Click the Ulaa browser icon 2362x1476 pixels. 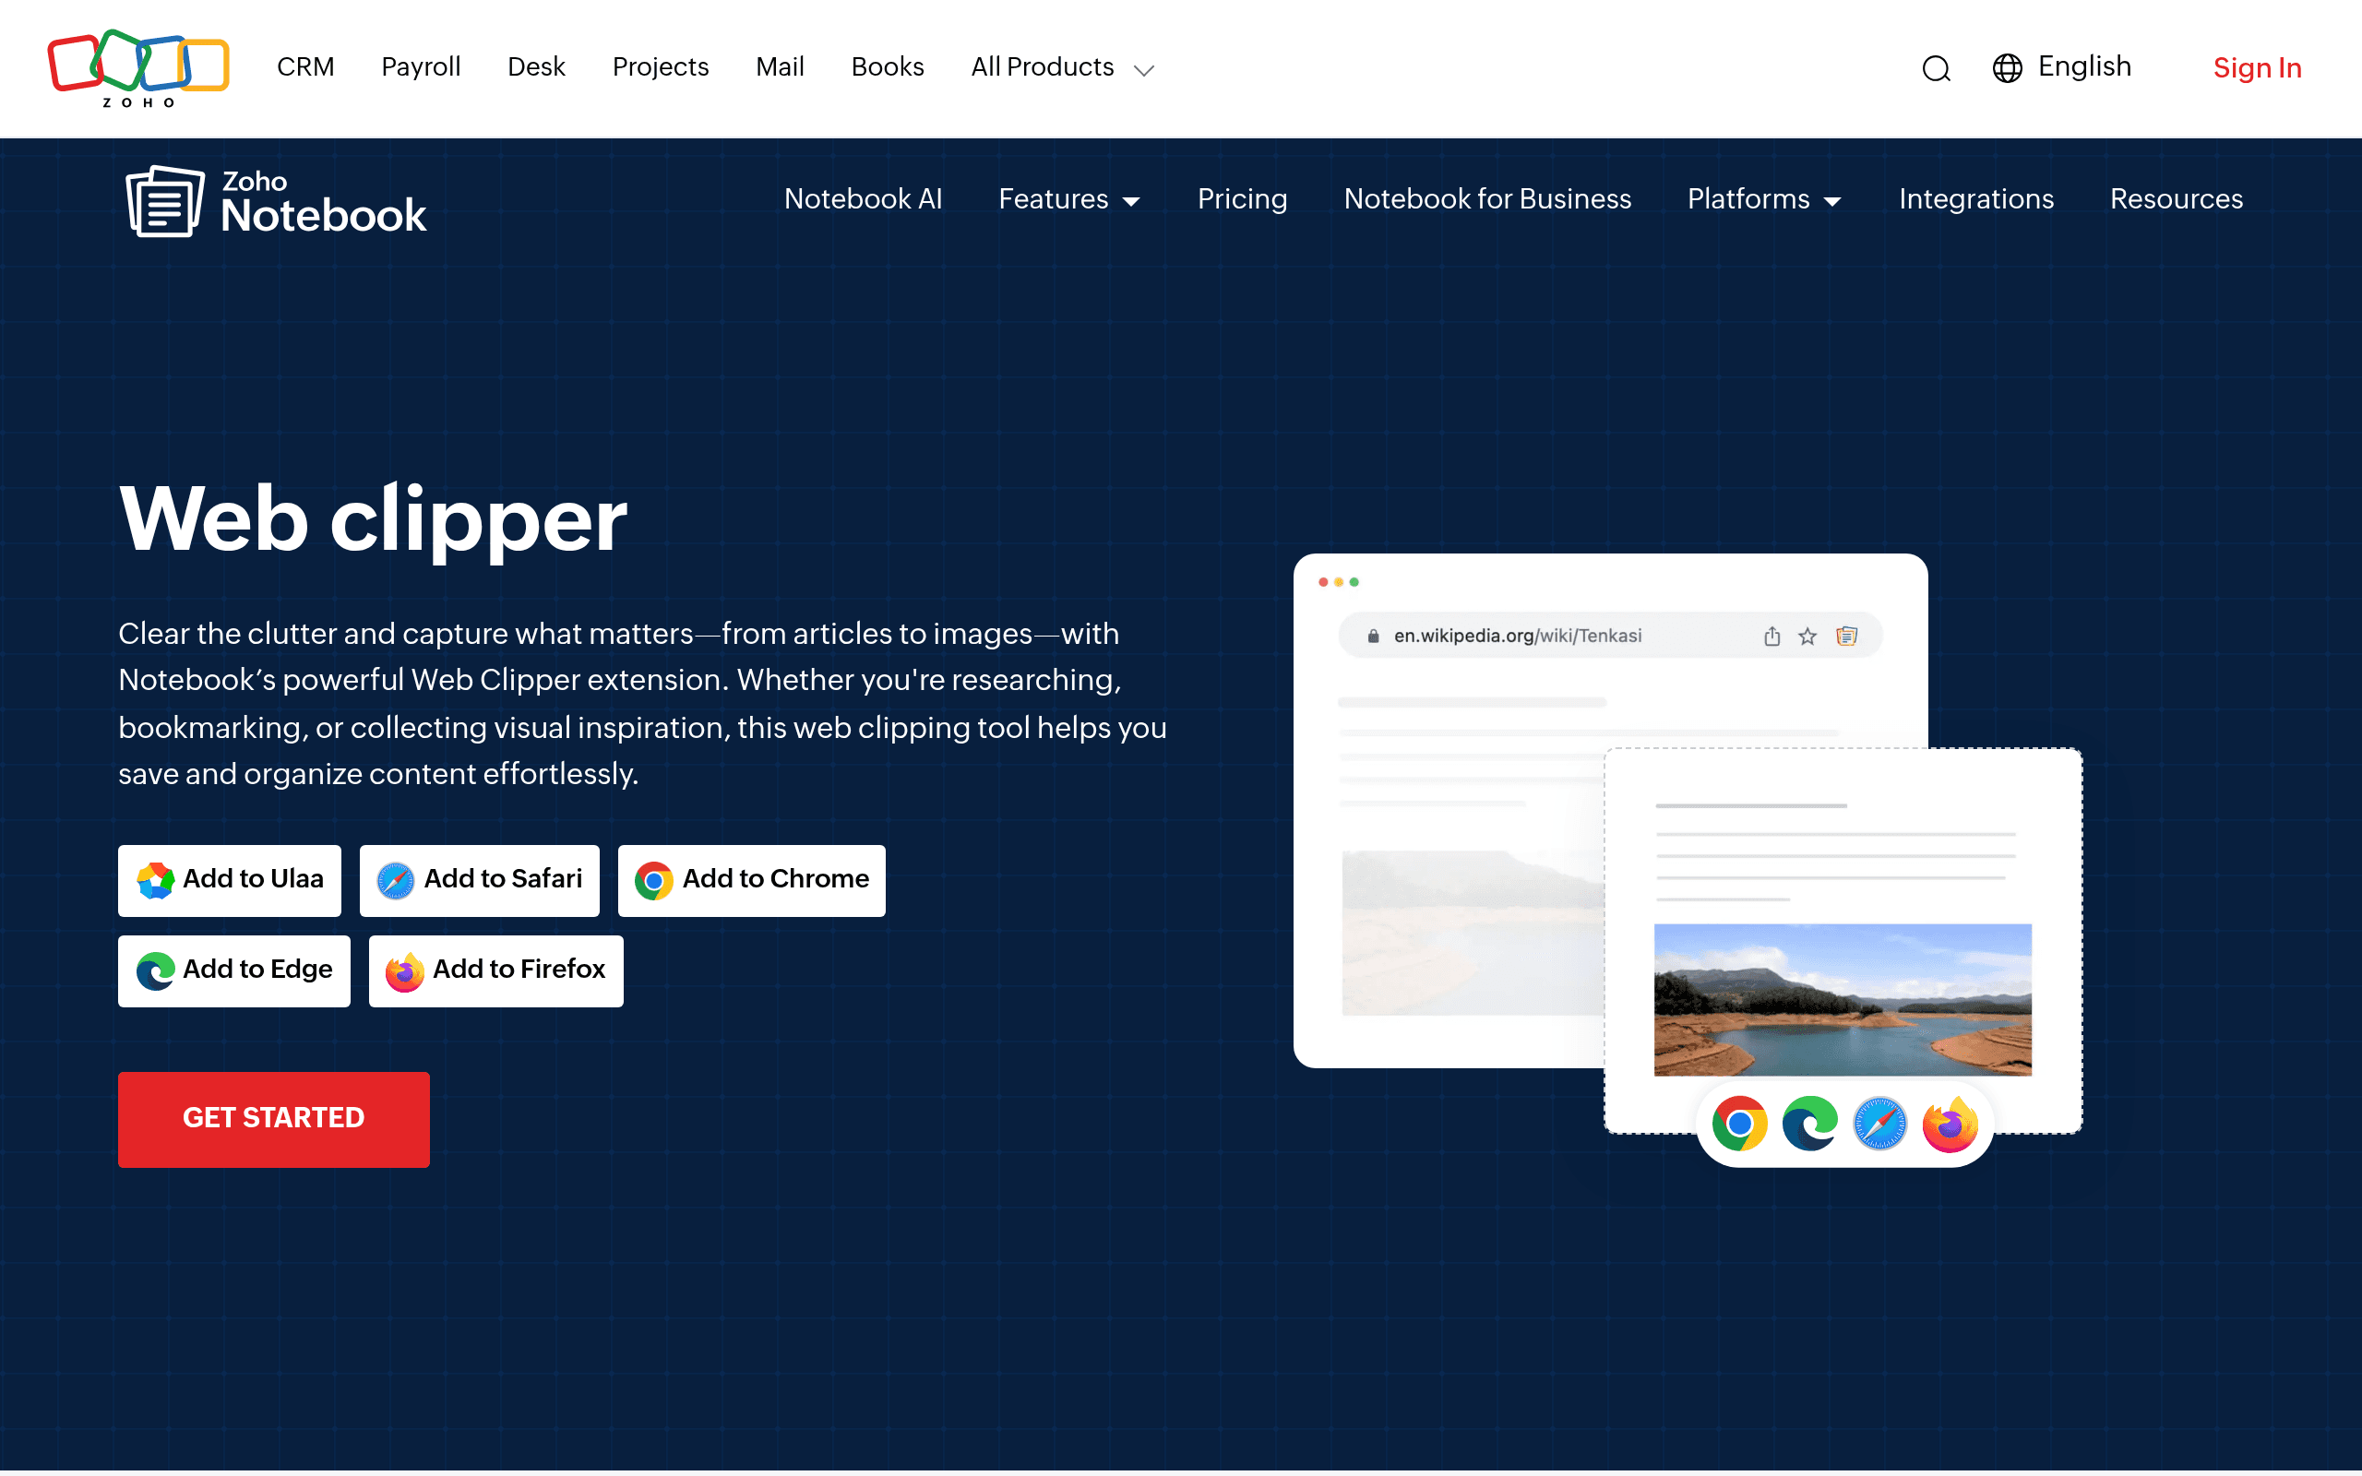pyautogui.click(x=155, y=880)
